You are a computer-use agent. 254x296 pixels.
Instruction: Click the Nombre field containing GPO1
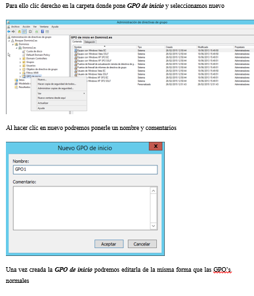tap(85, 169)
